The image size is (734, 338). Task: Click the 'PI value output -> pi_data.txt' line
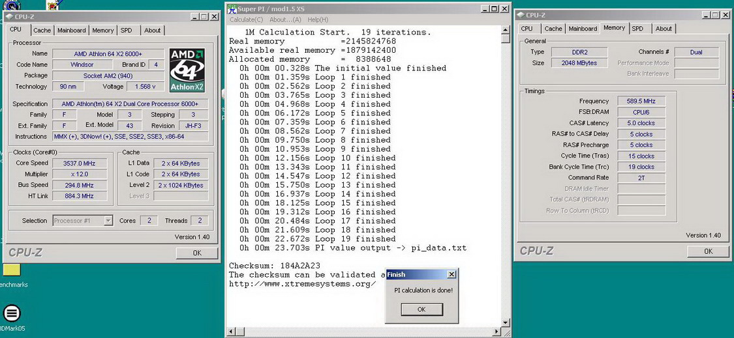click(x=353, y=247)
